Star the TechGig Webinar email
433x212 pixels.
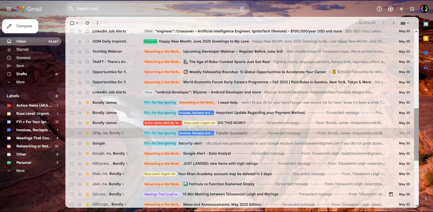pyautogui.click(x=80, y=51)
